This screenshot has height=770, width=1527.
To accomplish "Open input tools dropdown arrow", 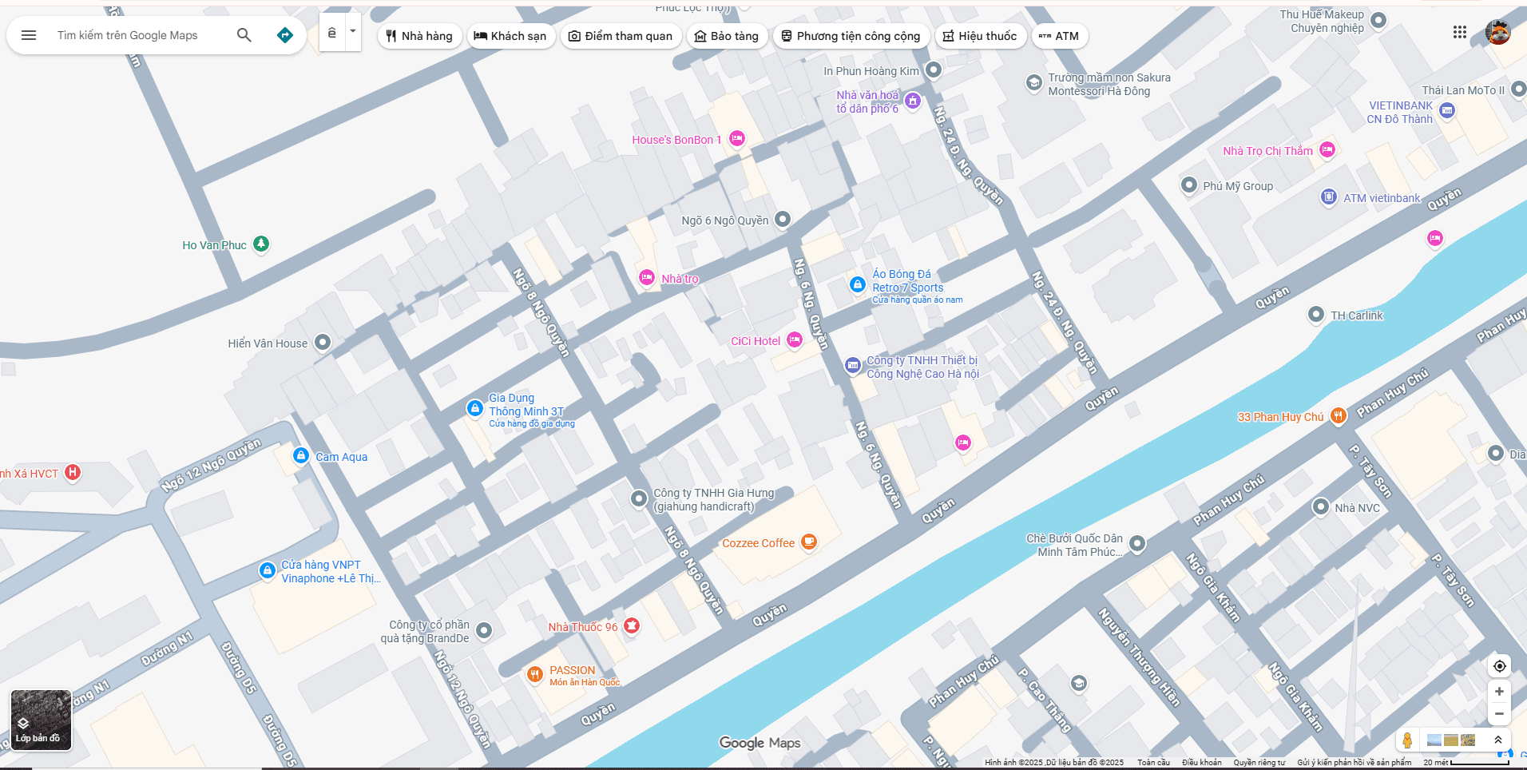I will coord(353,33).
